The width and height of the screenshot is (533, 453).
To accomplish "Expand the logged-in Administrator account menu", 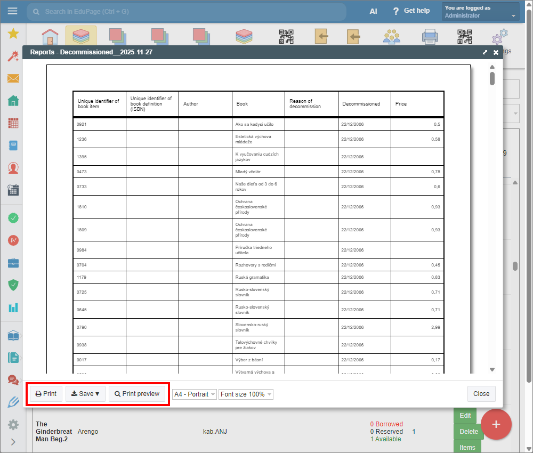I will pyautogui.click(x=480, y=12).
